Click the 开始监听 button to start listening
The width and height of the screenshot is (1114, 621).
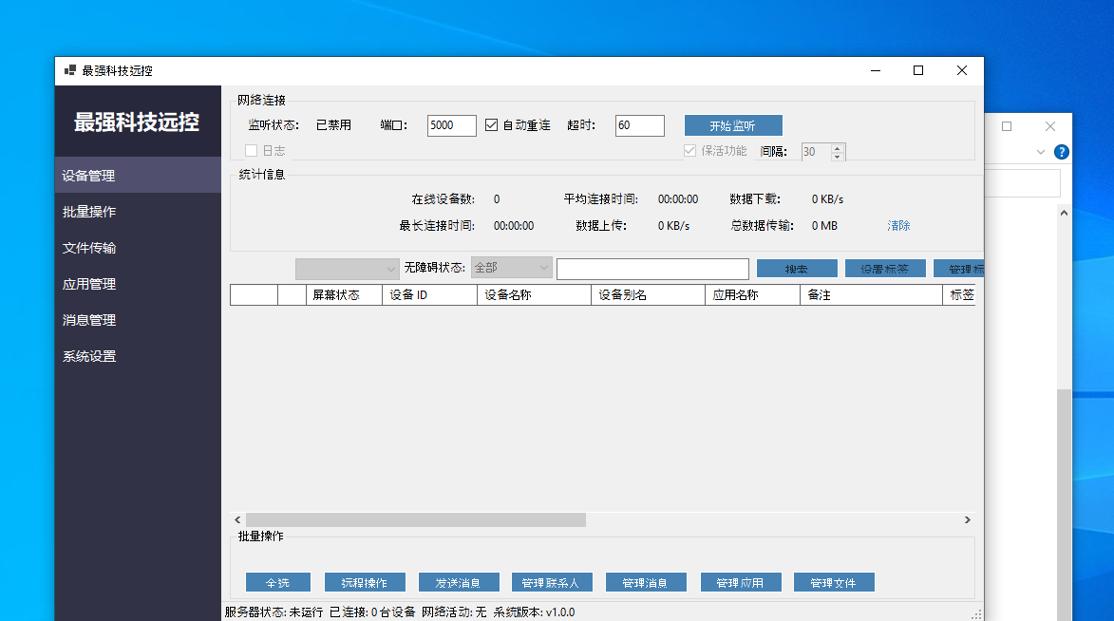coord(733,124)
